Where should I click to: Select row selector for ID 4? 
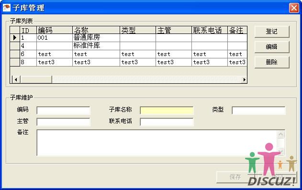15,46
